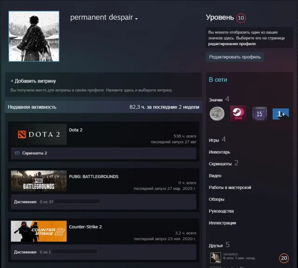Click Недавняя активность header

pyautogui.click(x=32, y=107)
